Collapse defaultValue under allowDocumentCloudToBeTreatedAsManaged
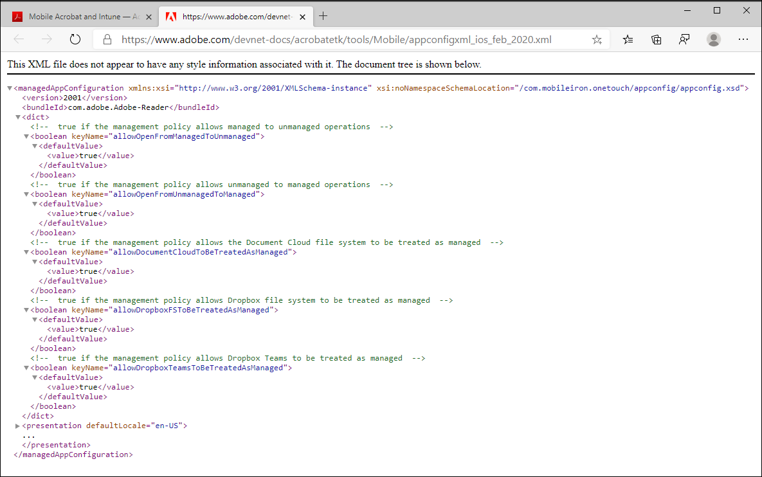The image size is (762, 477). click(35, 262)
